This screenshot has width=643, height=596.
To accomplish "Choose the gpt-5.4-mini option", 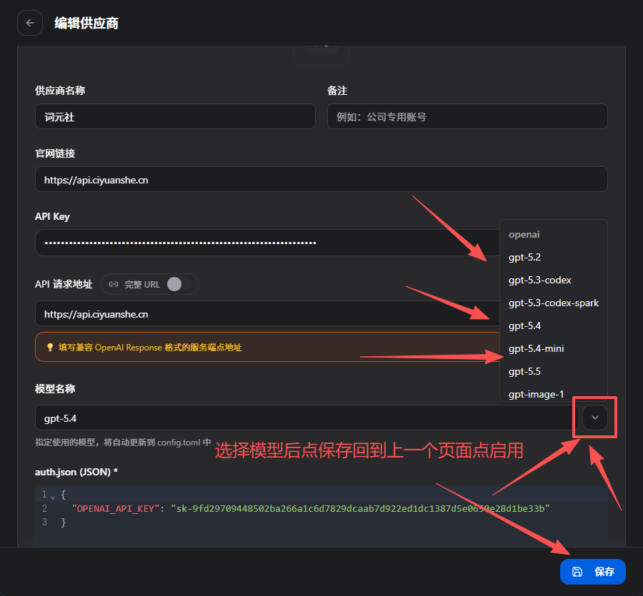I will [x=536, y=348].
